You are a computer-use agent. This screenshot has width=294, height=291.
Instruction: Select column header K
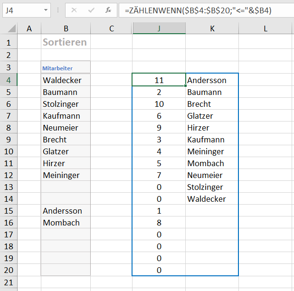coord(212,28)
